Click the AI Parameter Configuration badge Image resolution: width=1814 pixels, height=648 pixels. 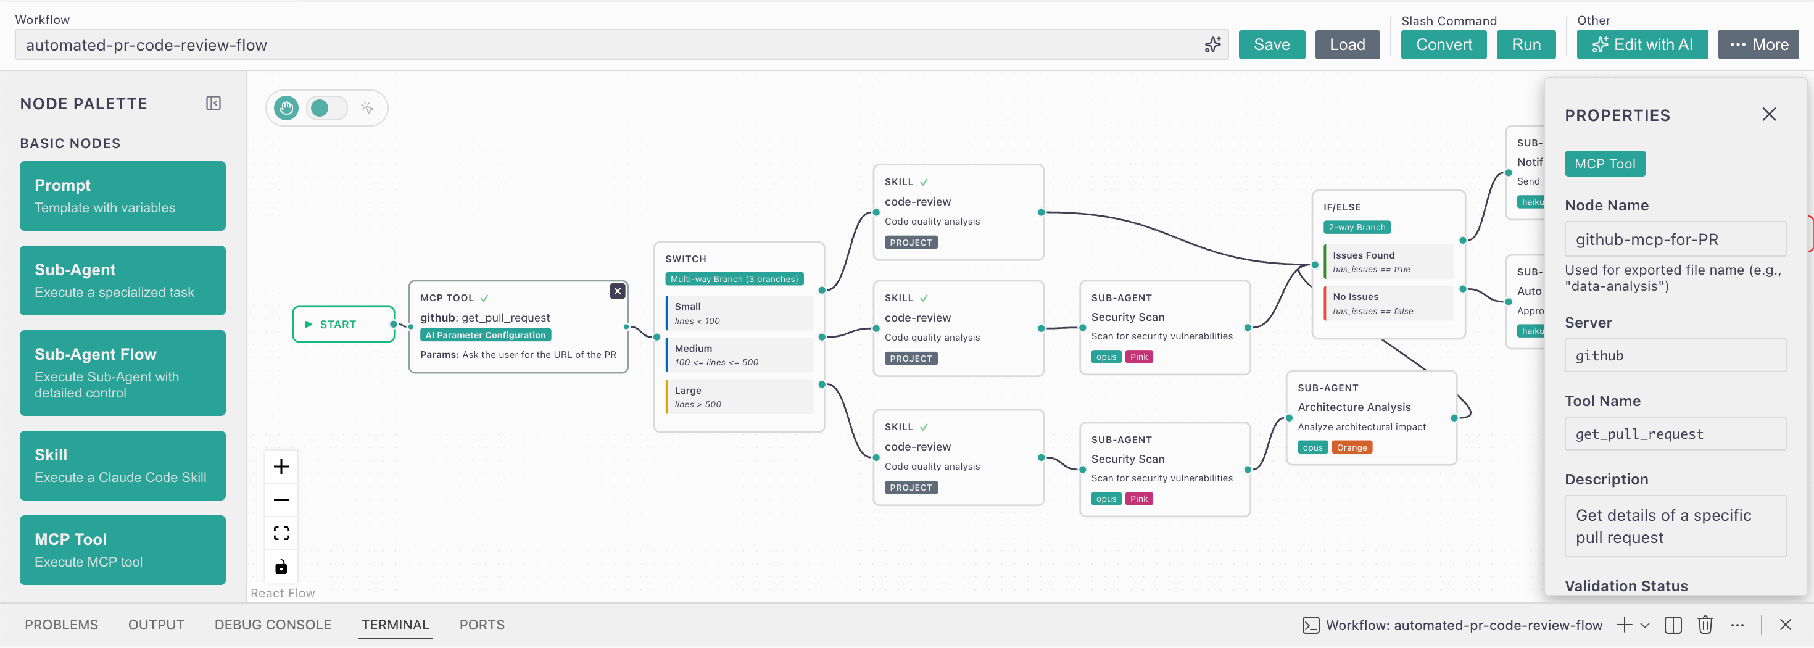(x=485, y=335)
